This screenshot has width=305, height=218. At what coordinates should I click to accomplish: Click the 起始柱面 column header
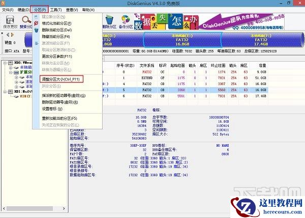(177, 66)
